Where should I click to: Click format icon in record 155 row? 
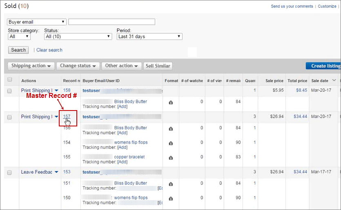[171, 158]
